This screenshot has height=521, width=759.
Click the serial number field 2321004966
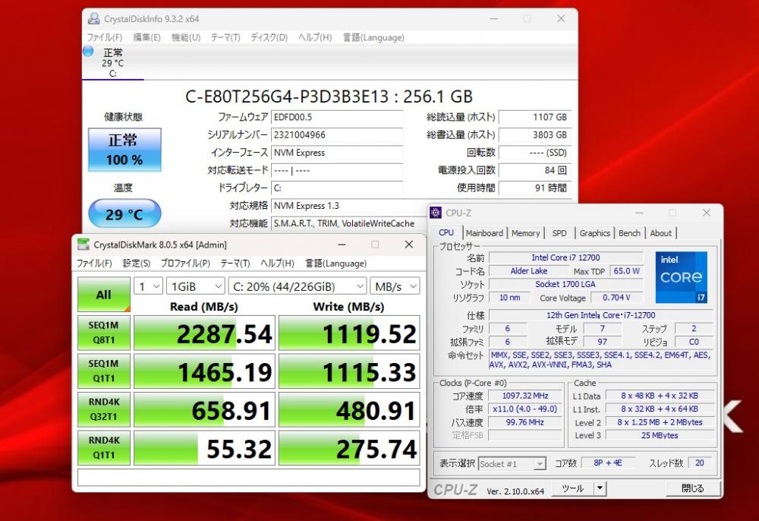click(337, 134)
